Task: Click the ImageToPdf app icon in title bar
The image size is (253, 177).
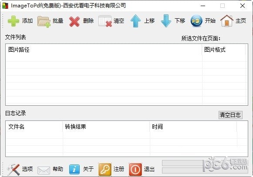Action: [x=5, y=6]
